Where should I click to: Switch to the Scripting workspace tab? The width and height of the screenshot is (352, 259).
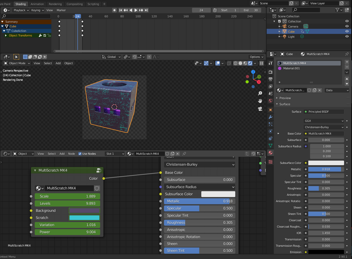click(93, 4)
